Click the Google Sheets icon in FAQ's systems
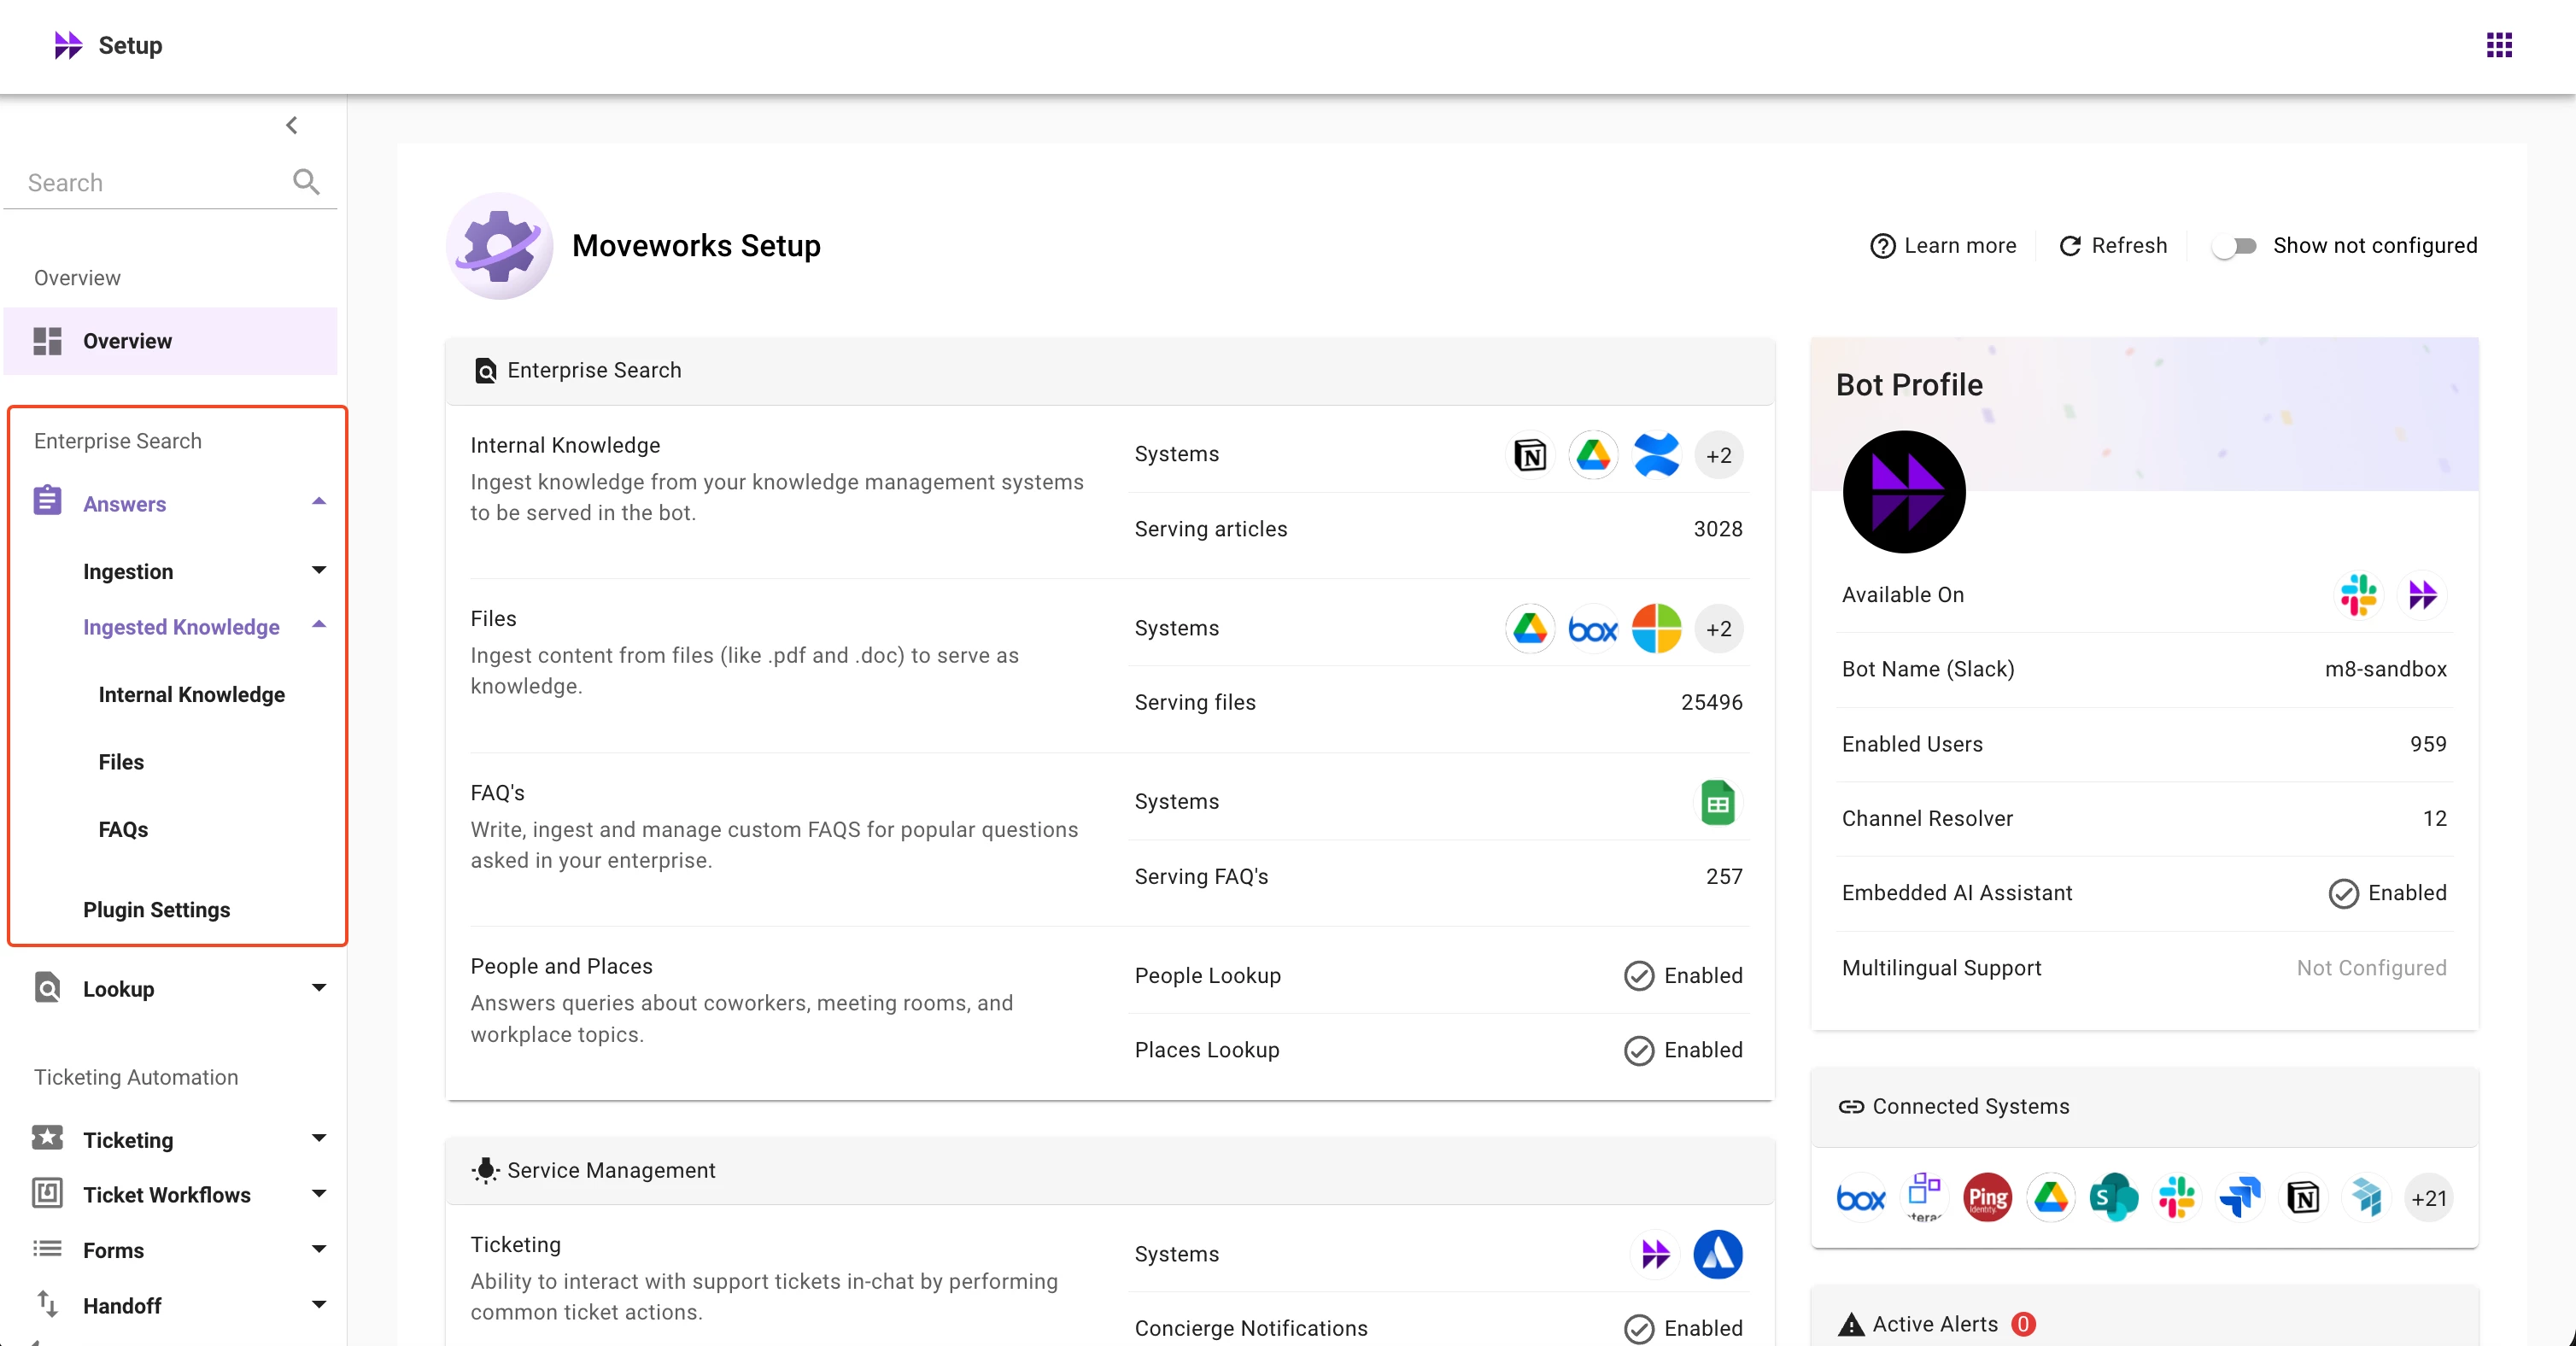This screenshot has height=1346, width=2576. click(1717, 803)
